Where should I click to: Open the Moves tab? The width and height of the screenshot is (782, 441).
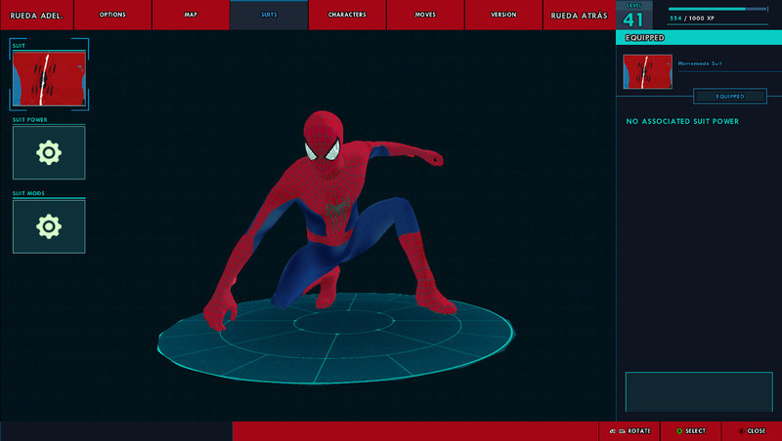point(425,15)
